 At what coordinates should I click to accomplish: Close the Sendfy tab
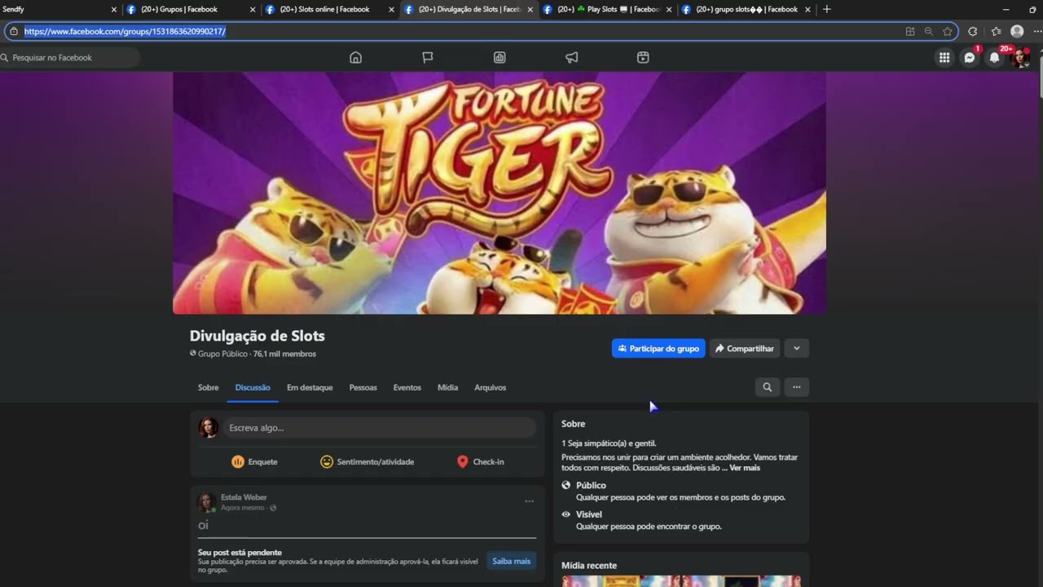[114, 9]
